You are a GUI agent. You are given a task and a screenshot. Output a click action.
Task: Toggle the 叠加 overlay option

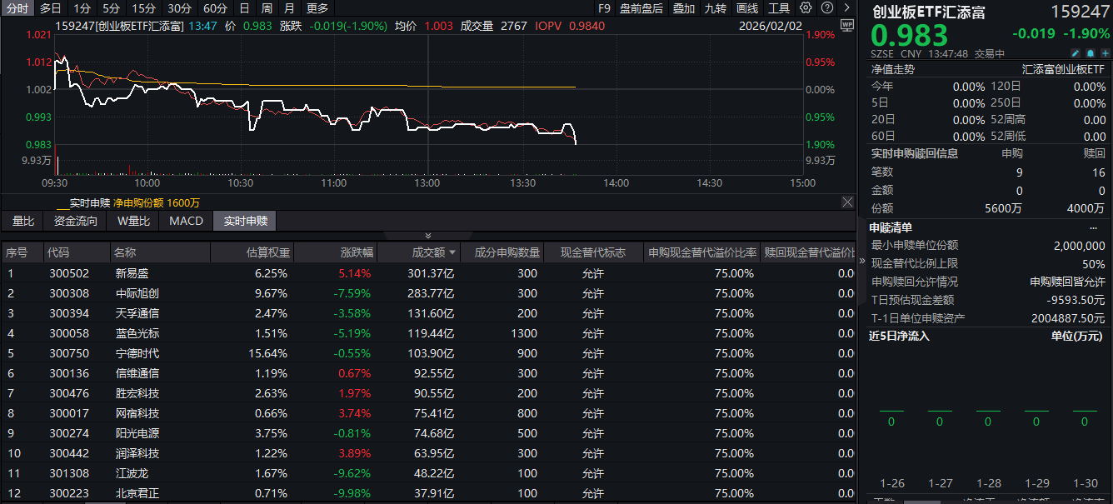pos(684,8)
